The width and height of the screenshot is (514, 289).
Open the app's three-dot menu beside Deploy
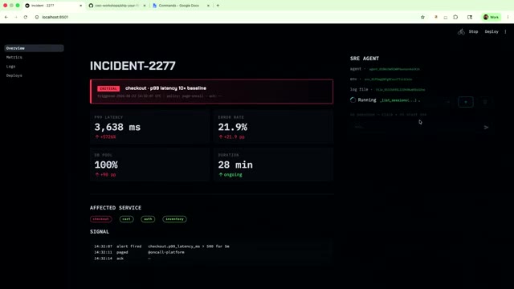pyautogui.click(x=505, y=32)
